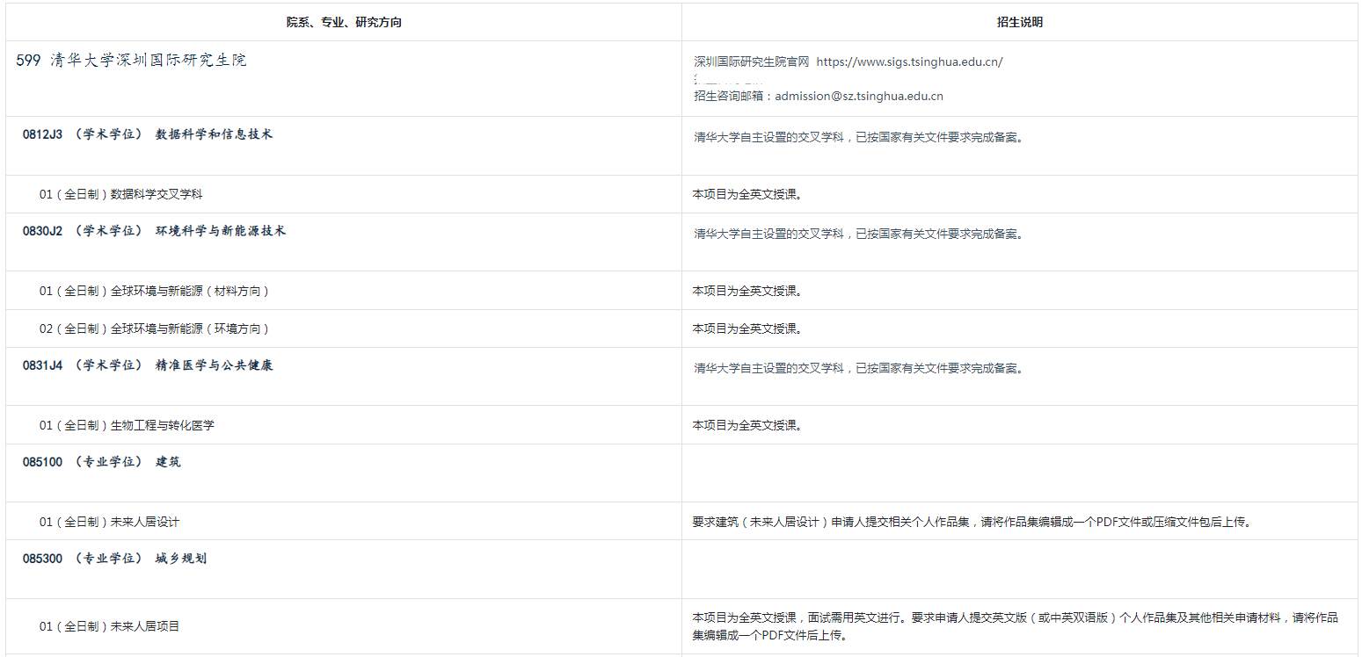The height and width of the screenshot is (657, 1362).
Task: Click the portfolio PDF requirement note for 未来人居设计
Action: 971,522
